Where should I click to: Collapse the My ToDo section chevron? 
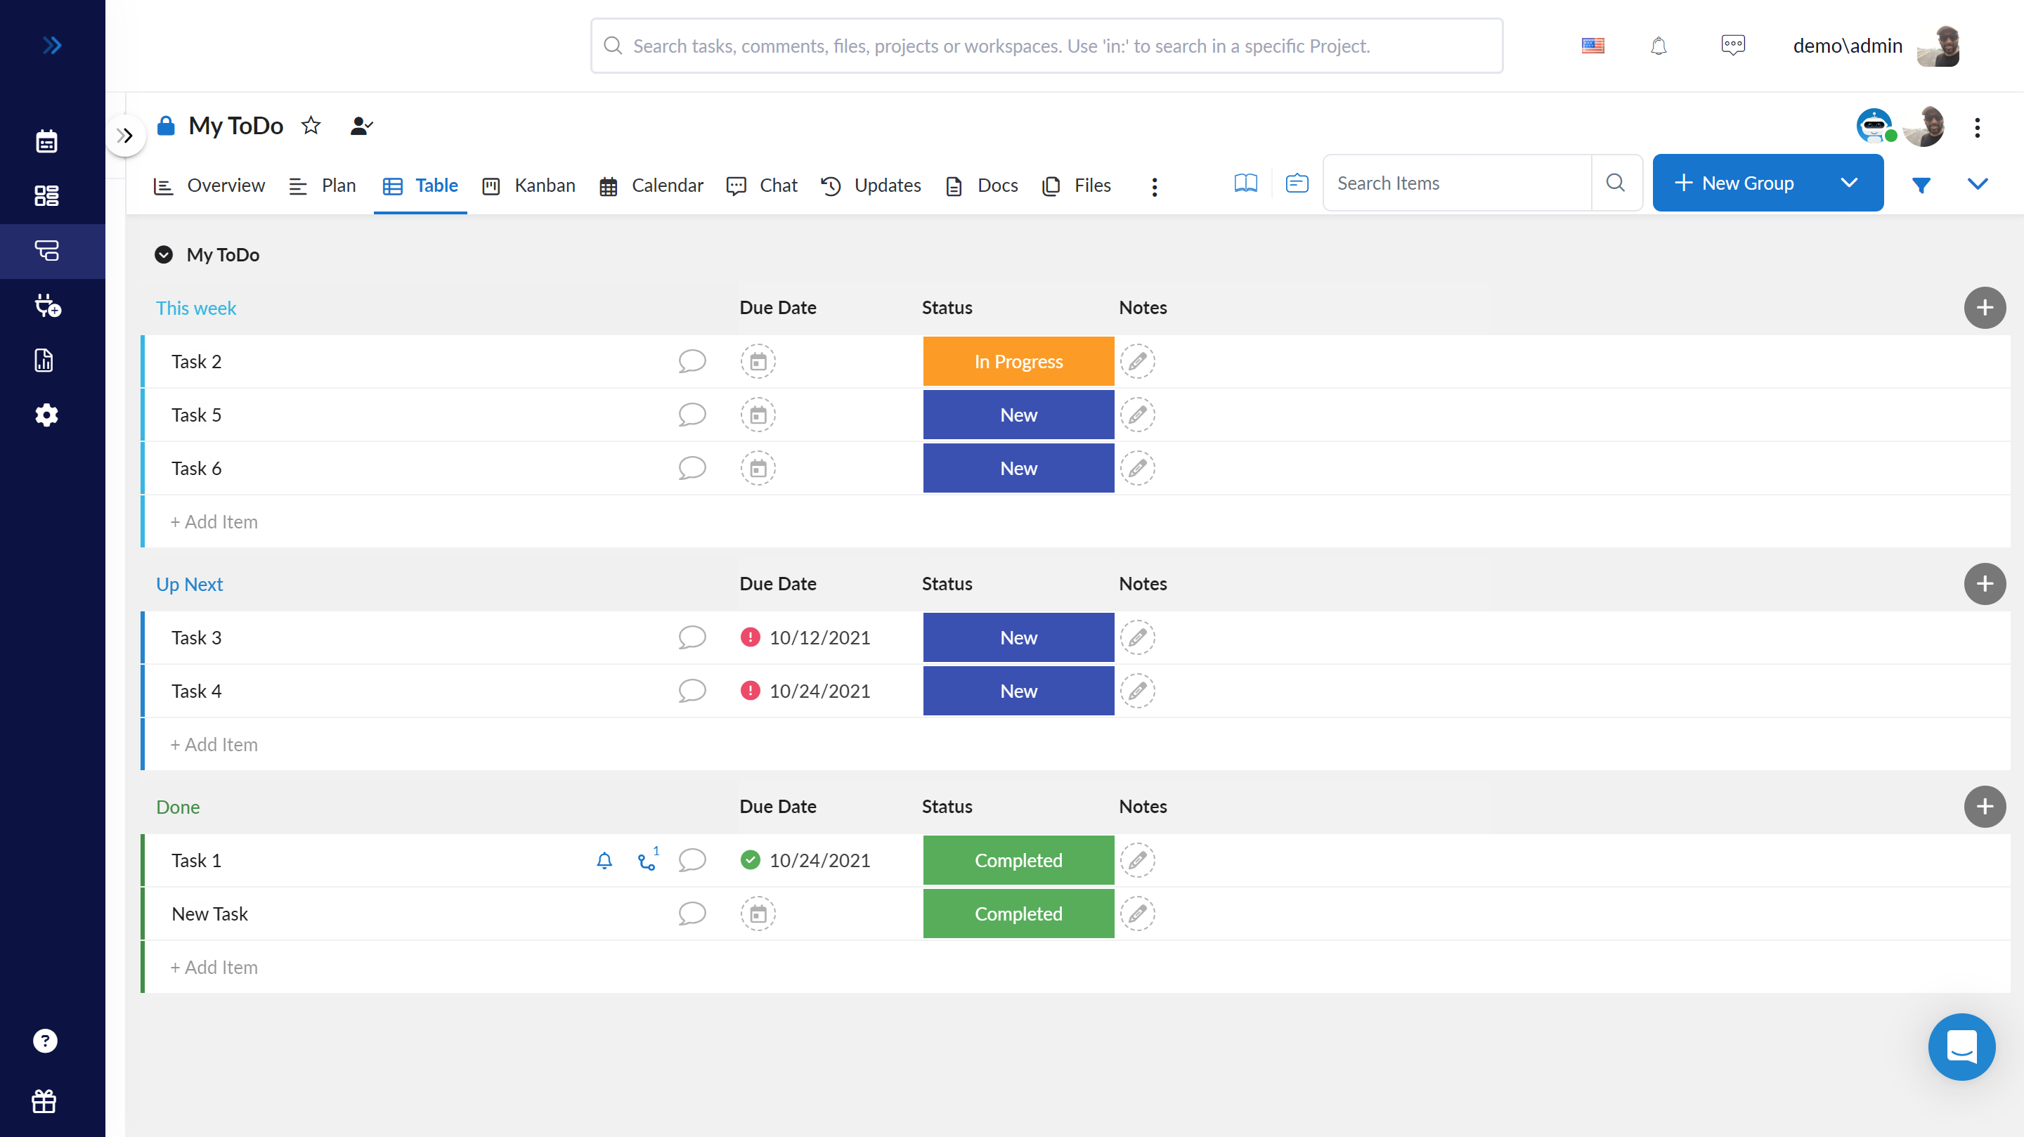[x=164, y=254]
